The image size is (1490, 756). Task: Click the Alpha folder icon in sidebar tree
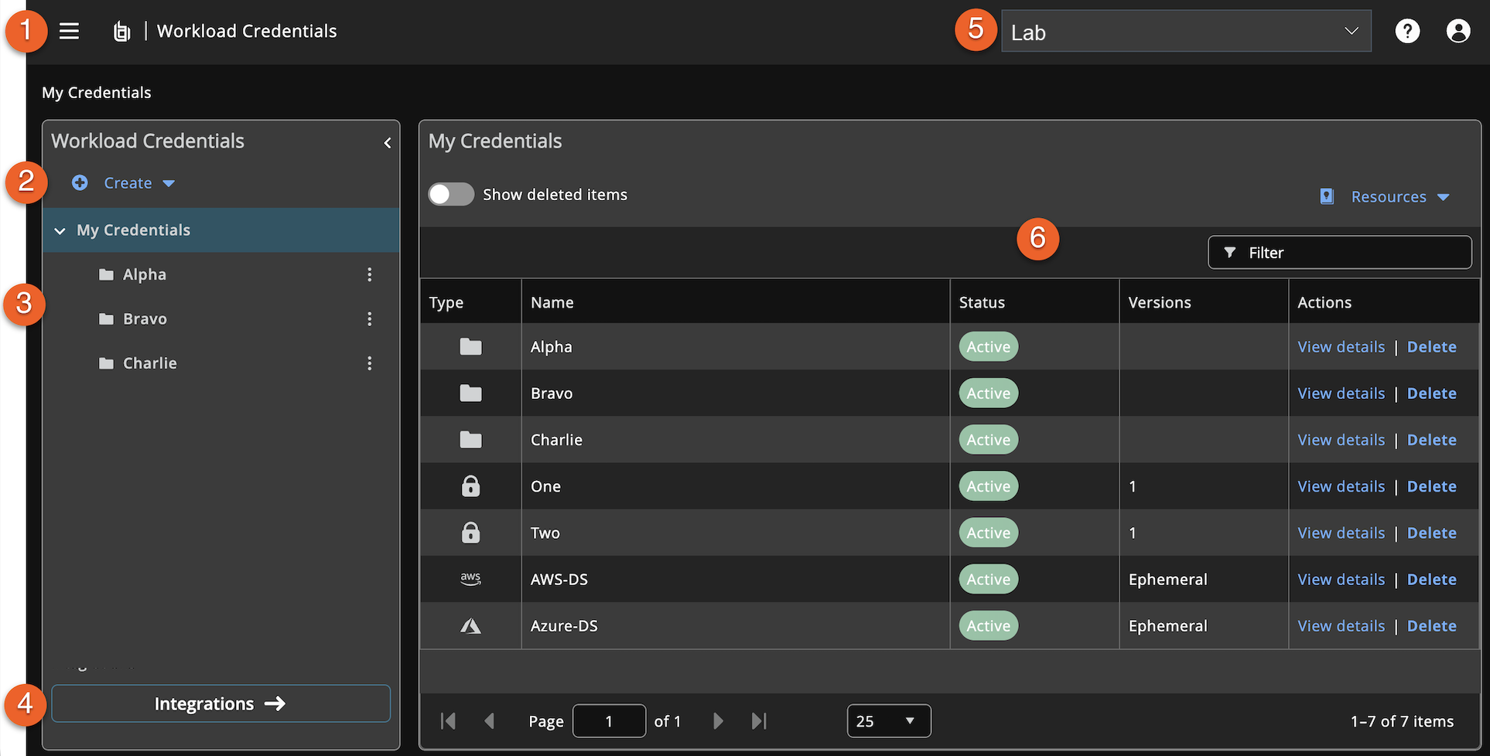106,274
